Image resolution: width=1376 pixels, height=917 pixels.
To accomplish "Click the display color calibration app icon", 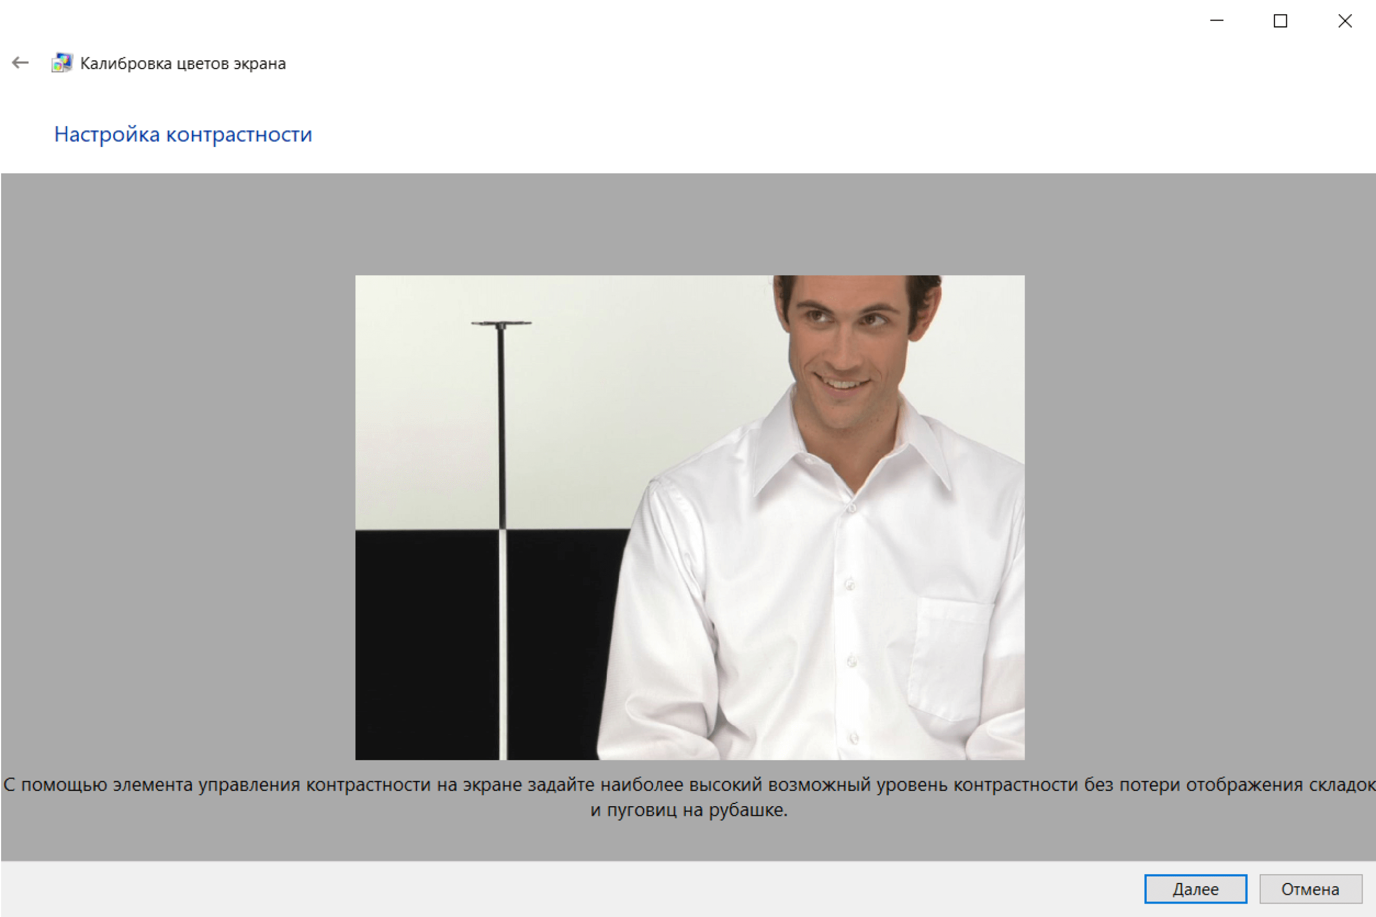I will click(x=62, y=63).
